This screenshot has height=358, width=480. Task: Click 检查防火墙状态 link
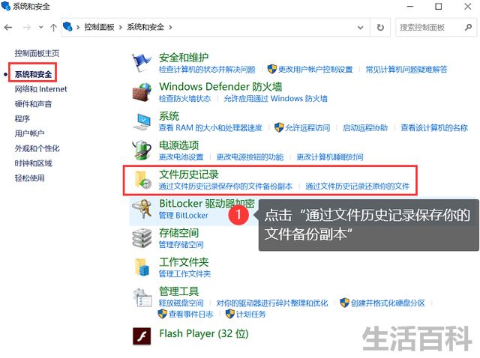pyautogui.click(x=184, y=99)
